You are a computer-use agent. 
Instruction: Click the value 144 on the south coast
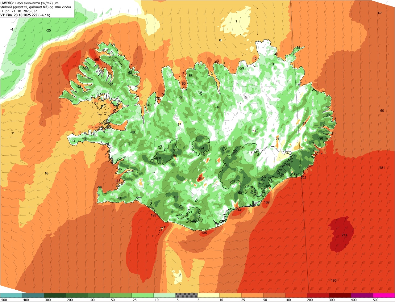239,210
